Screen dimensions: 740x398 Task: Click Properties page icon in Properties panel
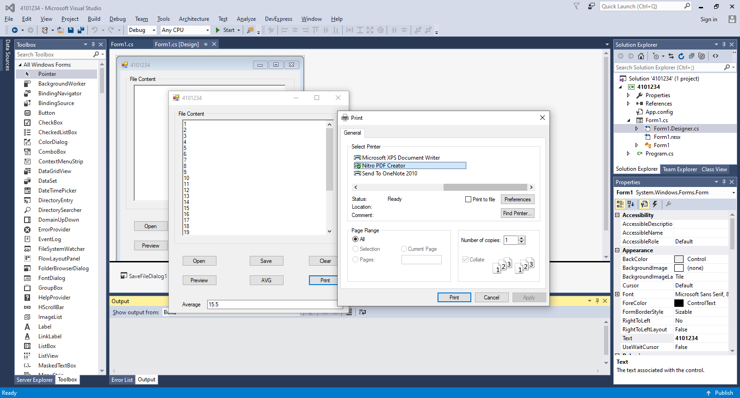644,204
